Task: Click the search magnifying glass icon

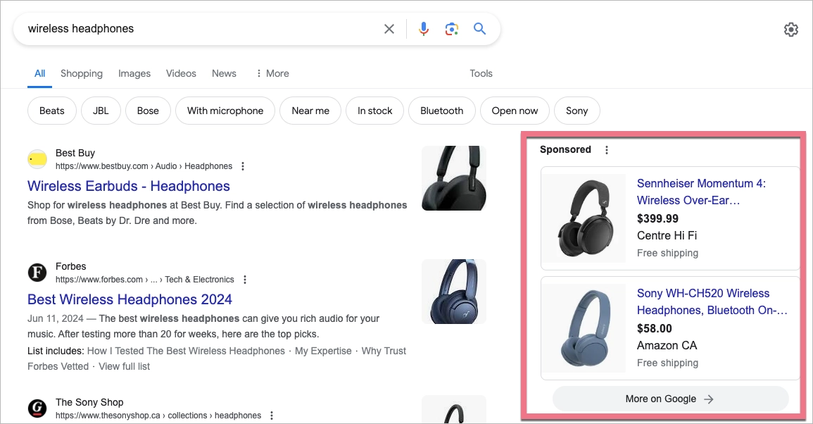Action: pos(479,29)
